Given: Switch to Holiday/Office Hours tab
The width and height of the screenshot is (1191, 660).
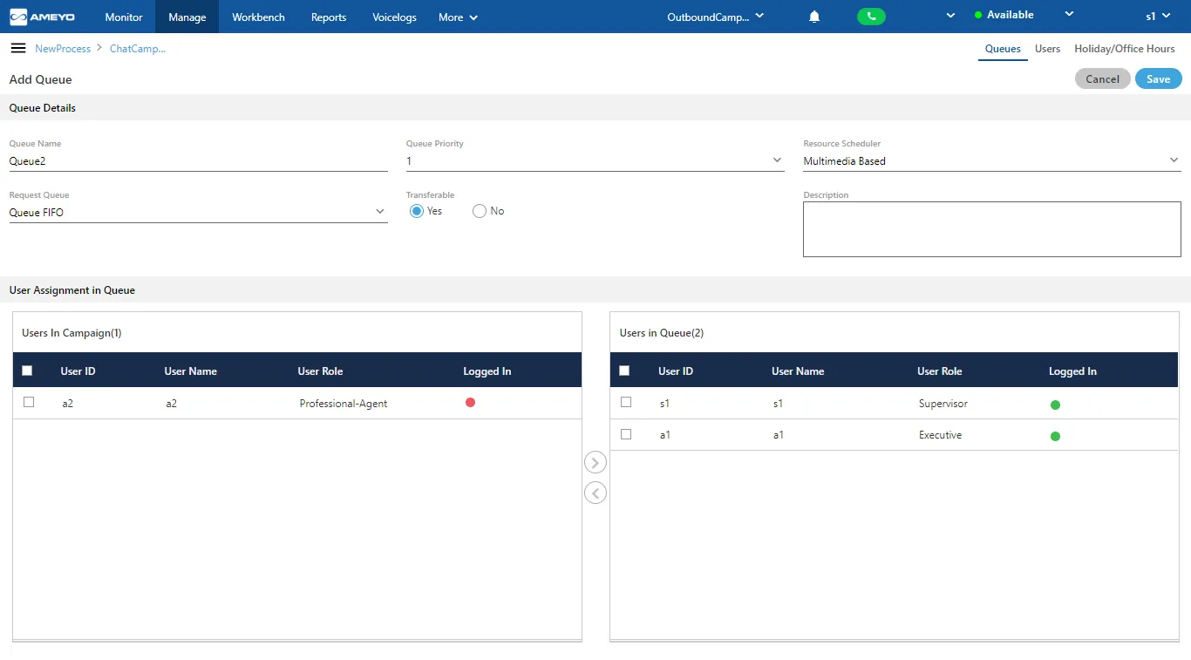Looking at the screenshot, I should pyautogui.click(x=1125, y=49).
